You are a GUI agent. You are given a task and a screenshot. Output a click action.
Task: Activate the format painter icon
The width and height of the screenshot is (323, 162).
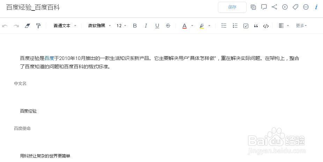(x=38, y=26)
